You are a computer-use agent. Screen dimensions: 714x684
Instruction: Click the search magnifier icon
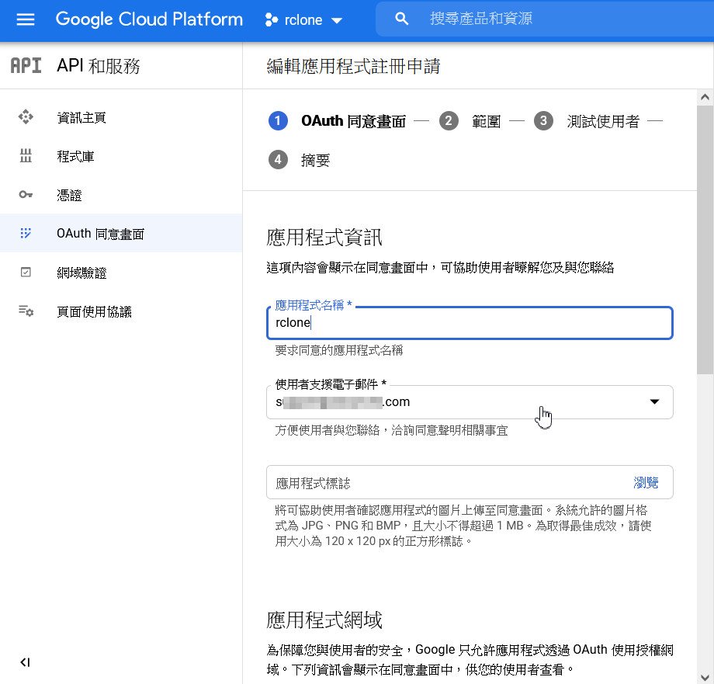pyautogui.click(x=401, y=19)
